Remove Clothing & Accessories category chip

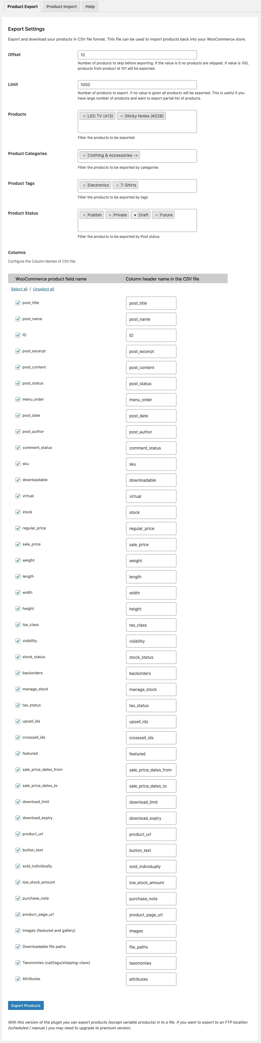tap(84, 156)
